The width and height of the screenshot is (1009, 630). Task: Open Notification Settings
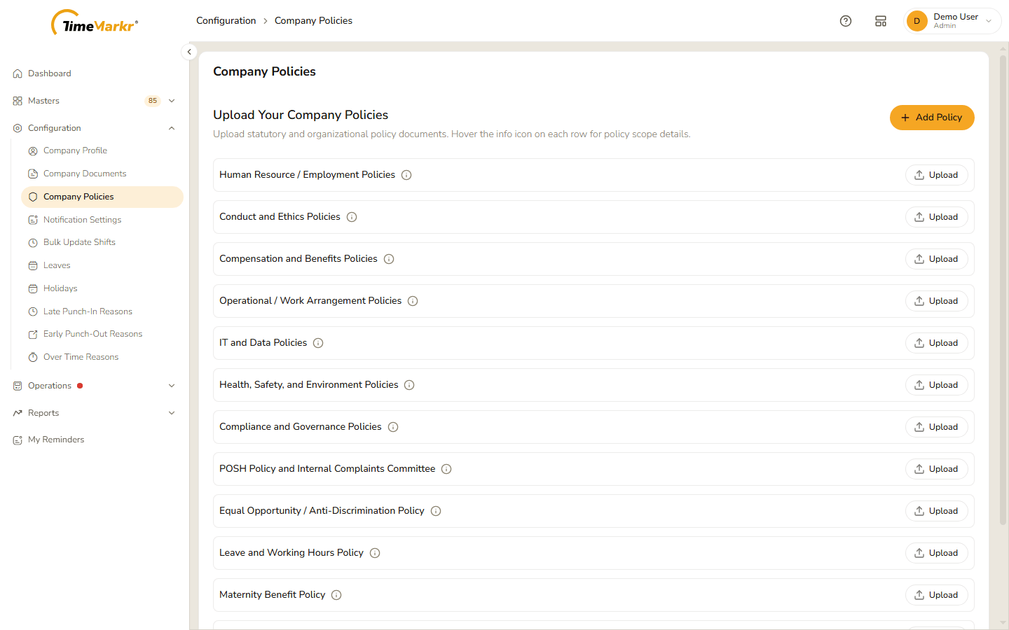[x=82, y=220]
